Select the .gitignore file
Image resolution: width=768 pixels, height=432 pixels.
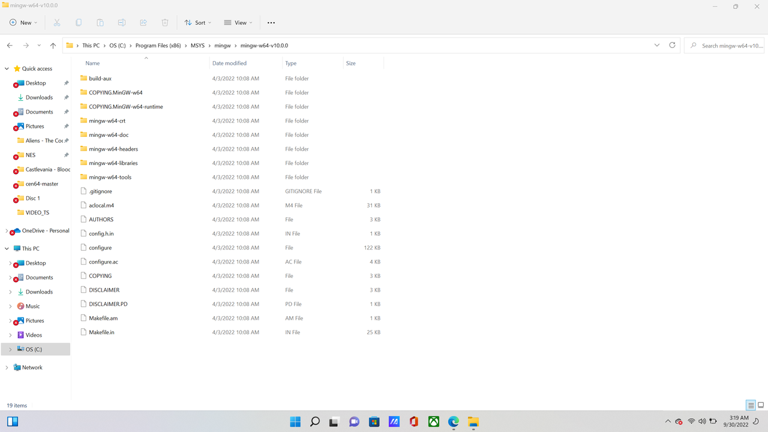[x=100, y=191]
